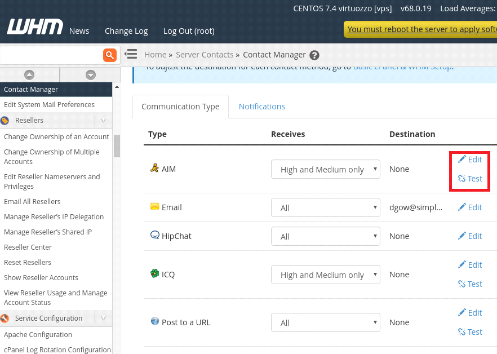Open News in the top menu
Screen dimensions: 497x354
click(x=79, y=31)
